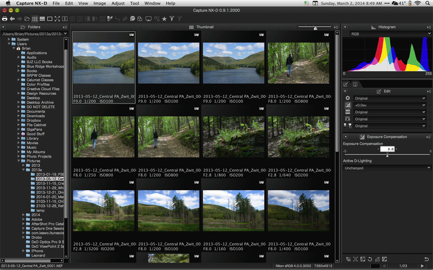The height and width of the screenshot is (270, 433).
Task: Toggle the checkbox beside the tone Original dropdown
Action: click(430, 126)
